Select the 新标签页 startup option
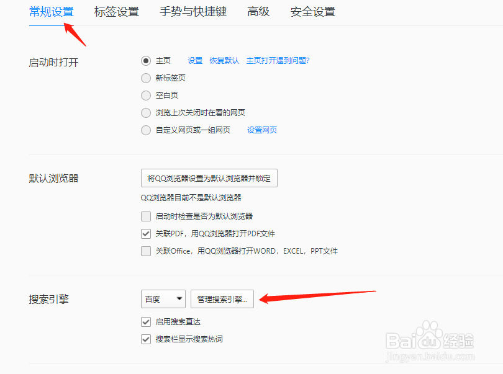This screenshot has height=374, width=503. (146, 78)
